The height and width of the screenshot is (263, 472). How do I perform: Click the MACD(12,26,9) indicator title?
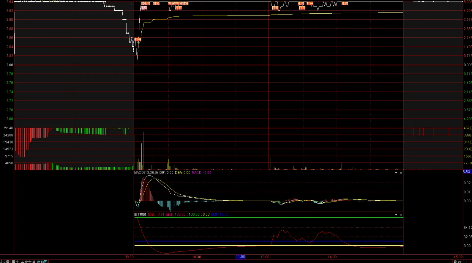(x=146, y=173)
